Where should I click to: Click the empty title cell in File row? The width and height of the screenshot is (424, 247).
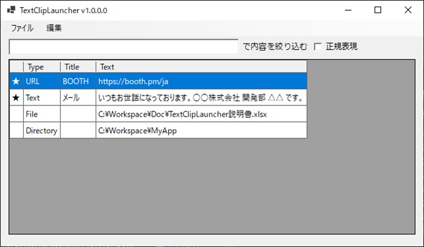click(78, 114)
